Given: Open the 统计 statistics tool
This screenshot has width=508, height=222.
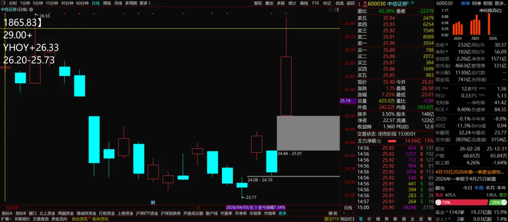Looking at the screenshot, I should 292,3.
